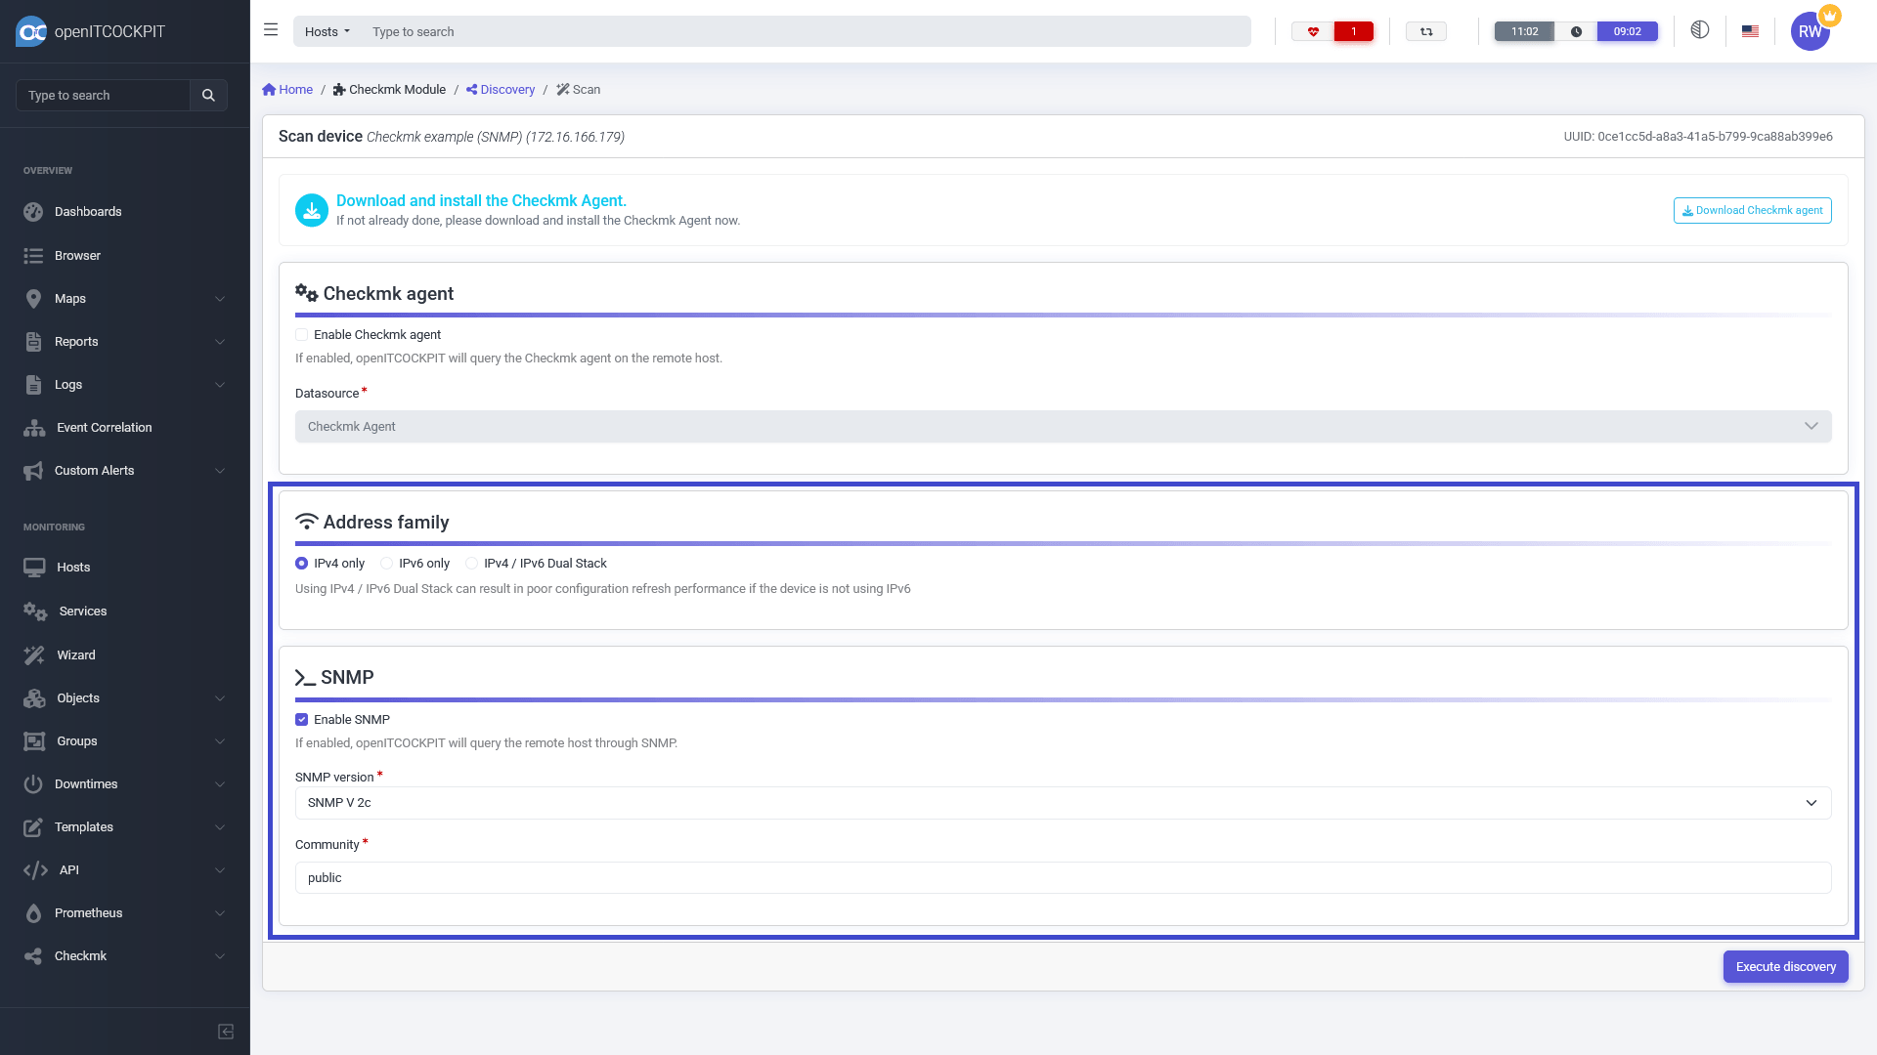
Task: Click the Home breadcrumb house icon
Action: [x=269, y=90]
